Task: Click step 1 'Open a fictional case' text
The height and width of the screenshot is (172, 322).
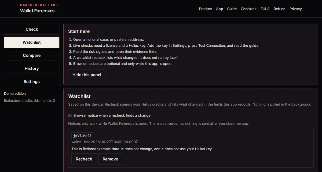Action: [109, 39]
